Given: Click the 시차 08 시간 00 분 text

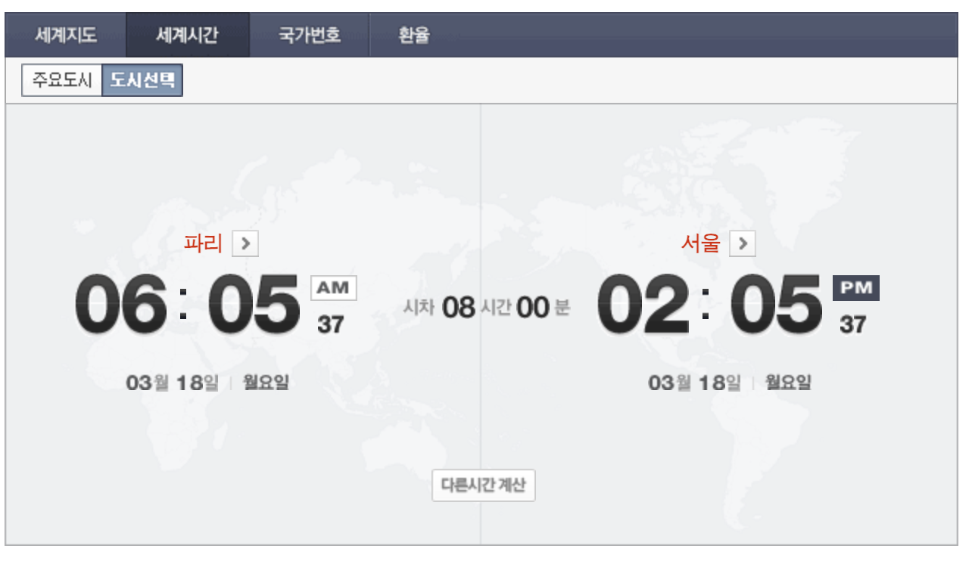Looking at the screenshot, I should point(487,308).
